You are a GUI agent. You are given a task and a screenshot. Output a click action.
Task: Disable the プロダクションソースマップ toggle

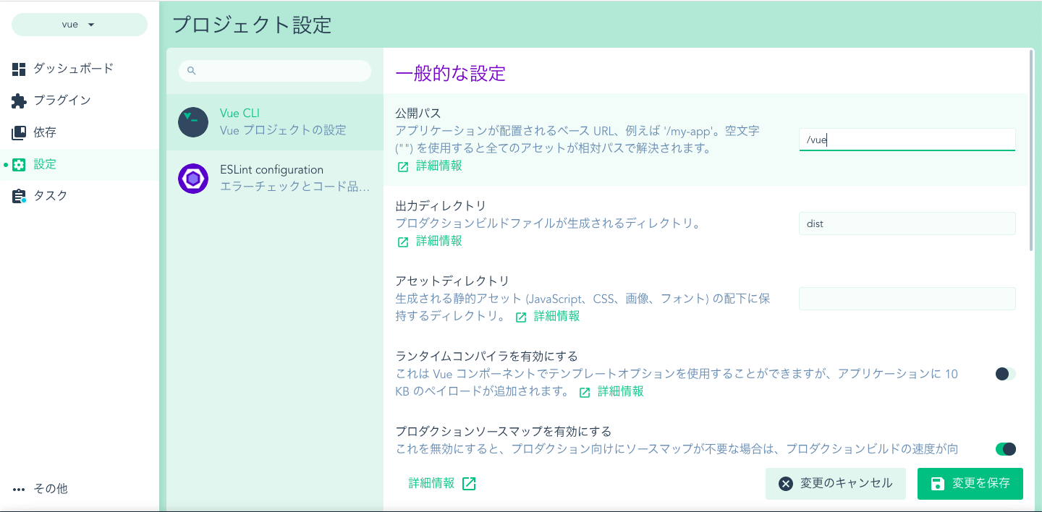click(x=1004, y=448)
